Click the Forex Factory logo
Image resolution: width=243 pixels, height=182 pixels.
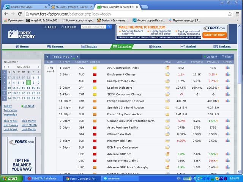click(x=21, y=34)
